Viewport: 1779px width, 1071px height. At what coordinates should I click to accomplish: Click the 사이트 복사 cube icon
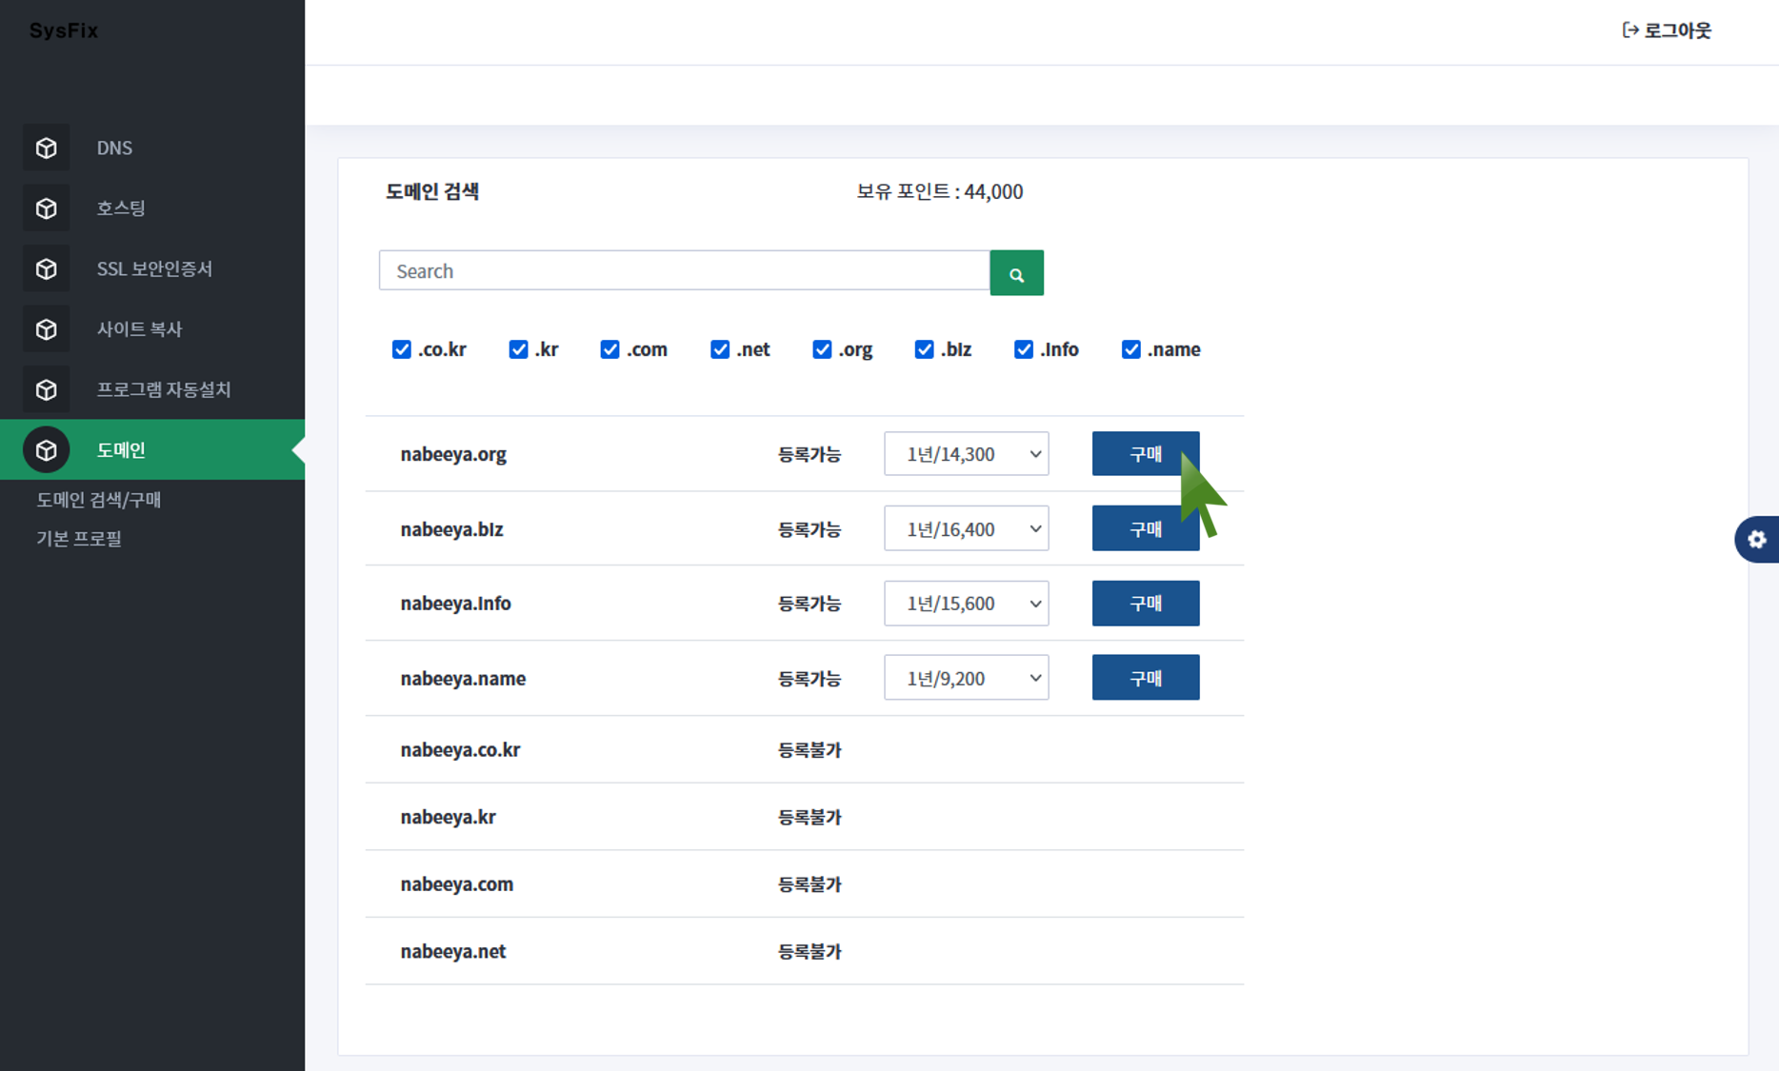tap(46, 329)
